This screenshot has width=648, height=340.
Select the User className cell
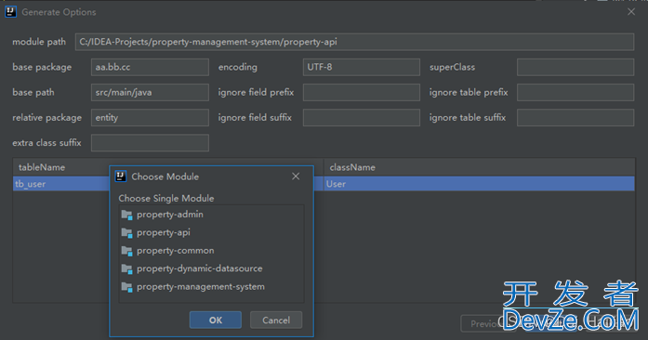coord(480,184)
